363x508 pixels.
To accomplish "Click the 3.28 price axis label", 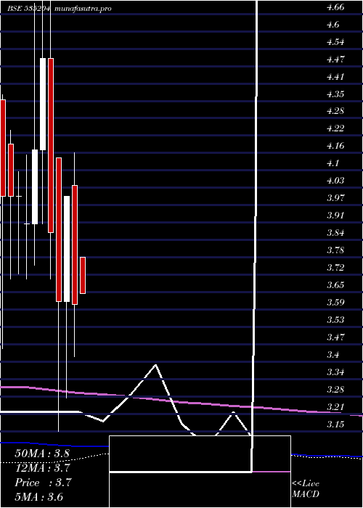I will 335,390.
